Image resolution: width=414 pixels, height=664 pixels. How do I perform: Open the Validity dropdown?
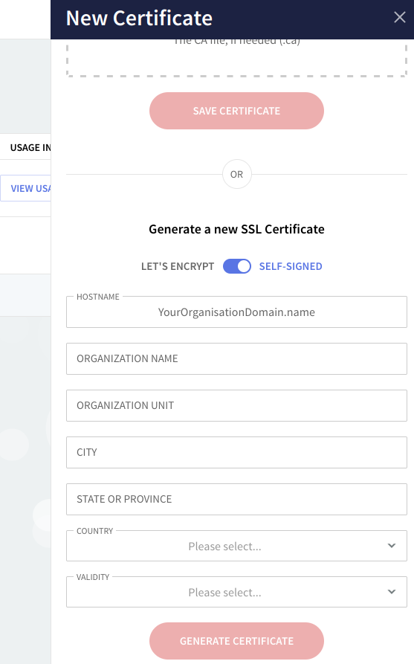click(x=236, y=592)
